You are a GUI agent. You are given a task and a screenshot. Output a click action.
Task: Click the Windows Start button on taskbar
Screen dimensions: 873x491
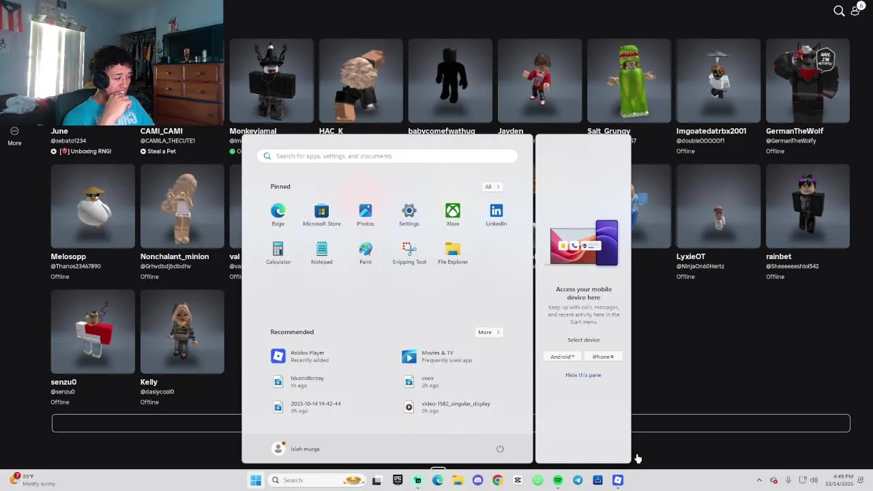[x=256, y=480]
